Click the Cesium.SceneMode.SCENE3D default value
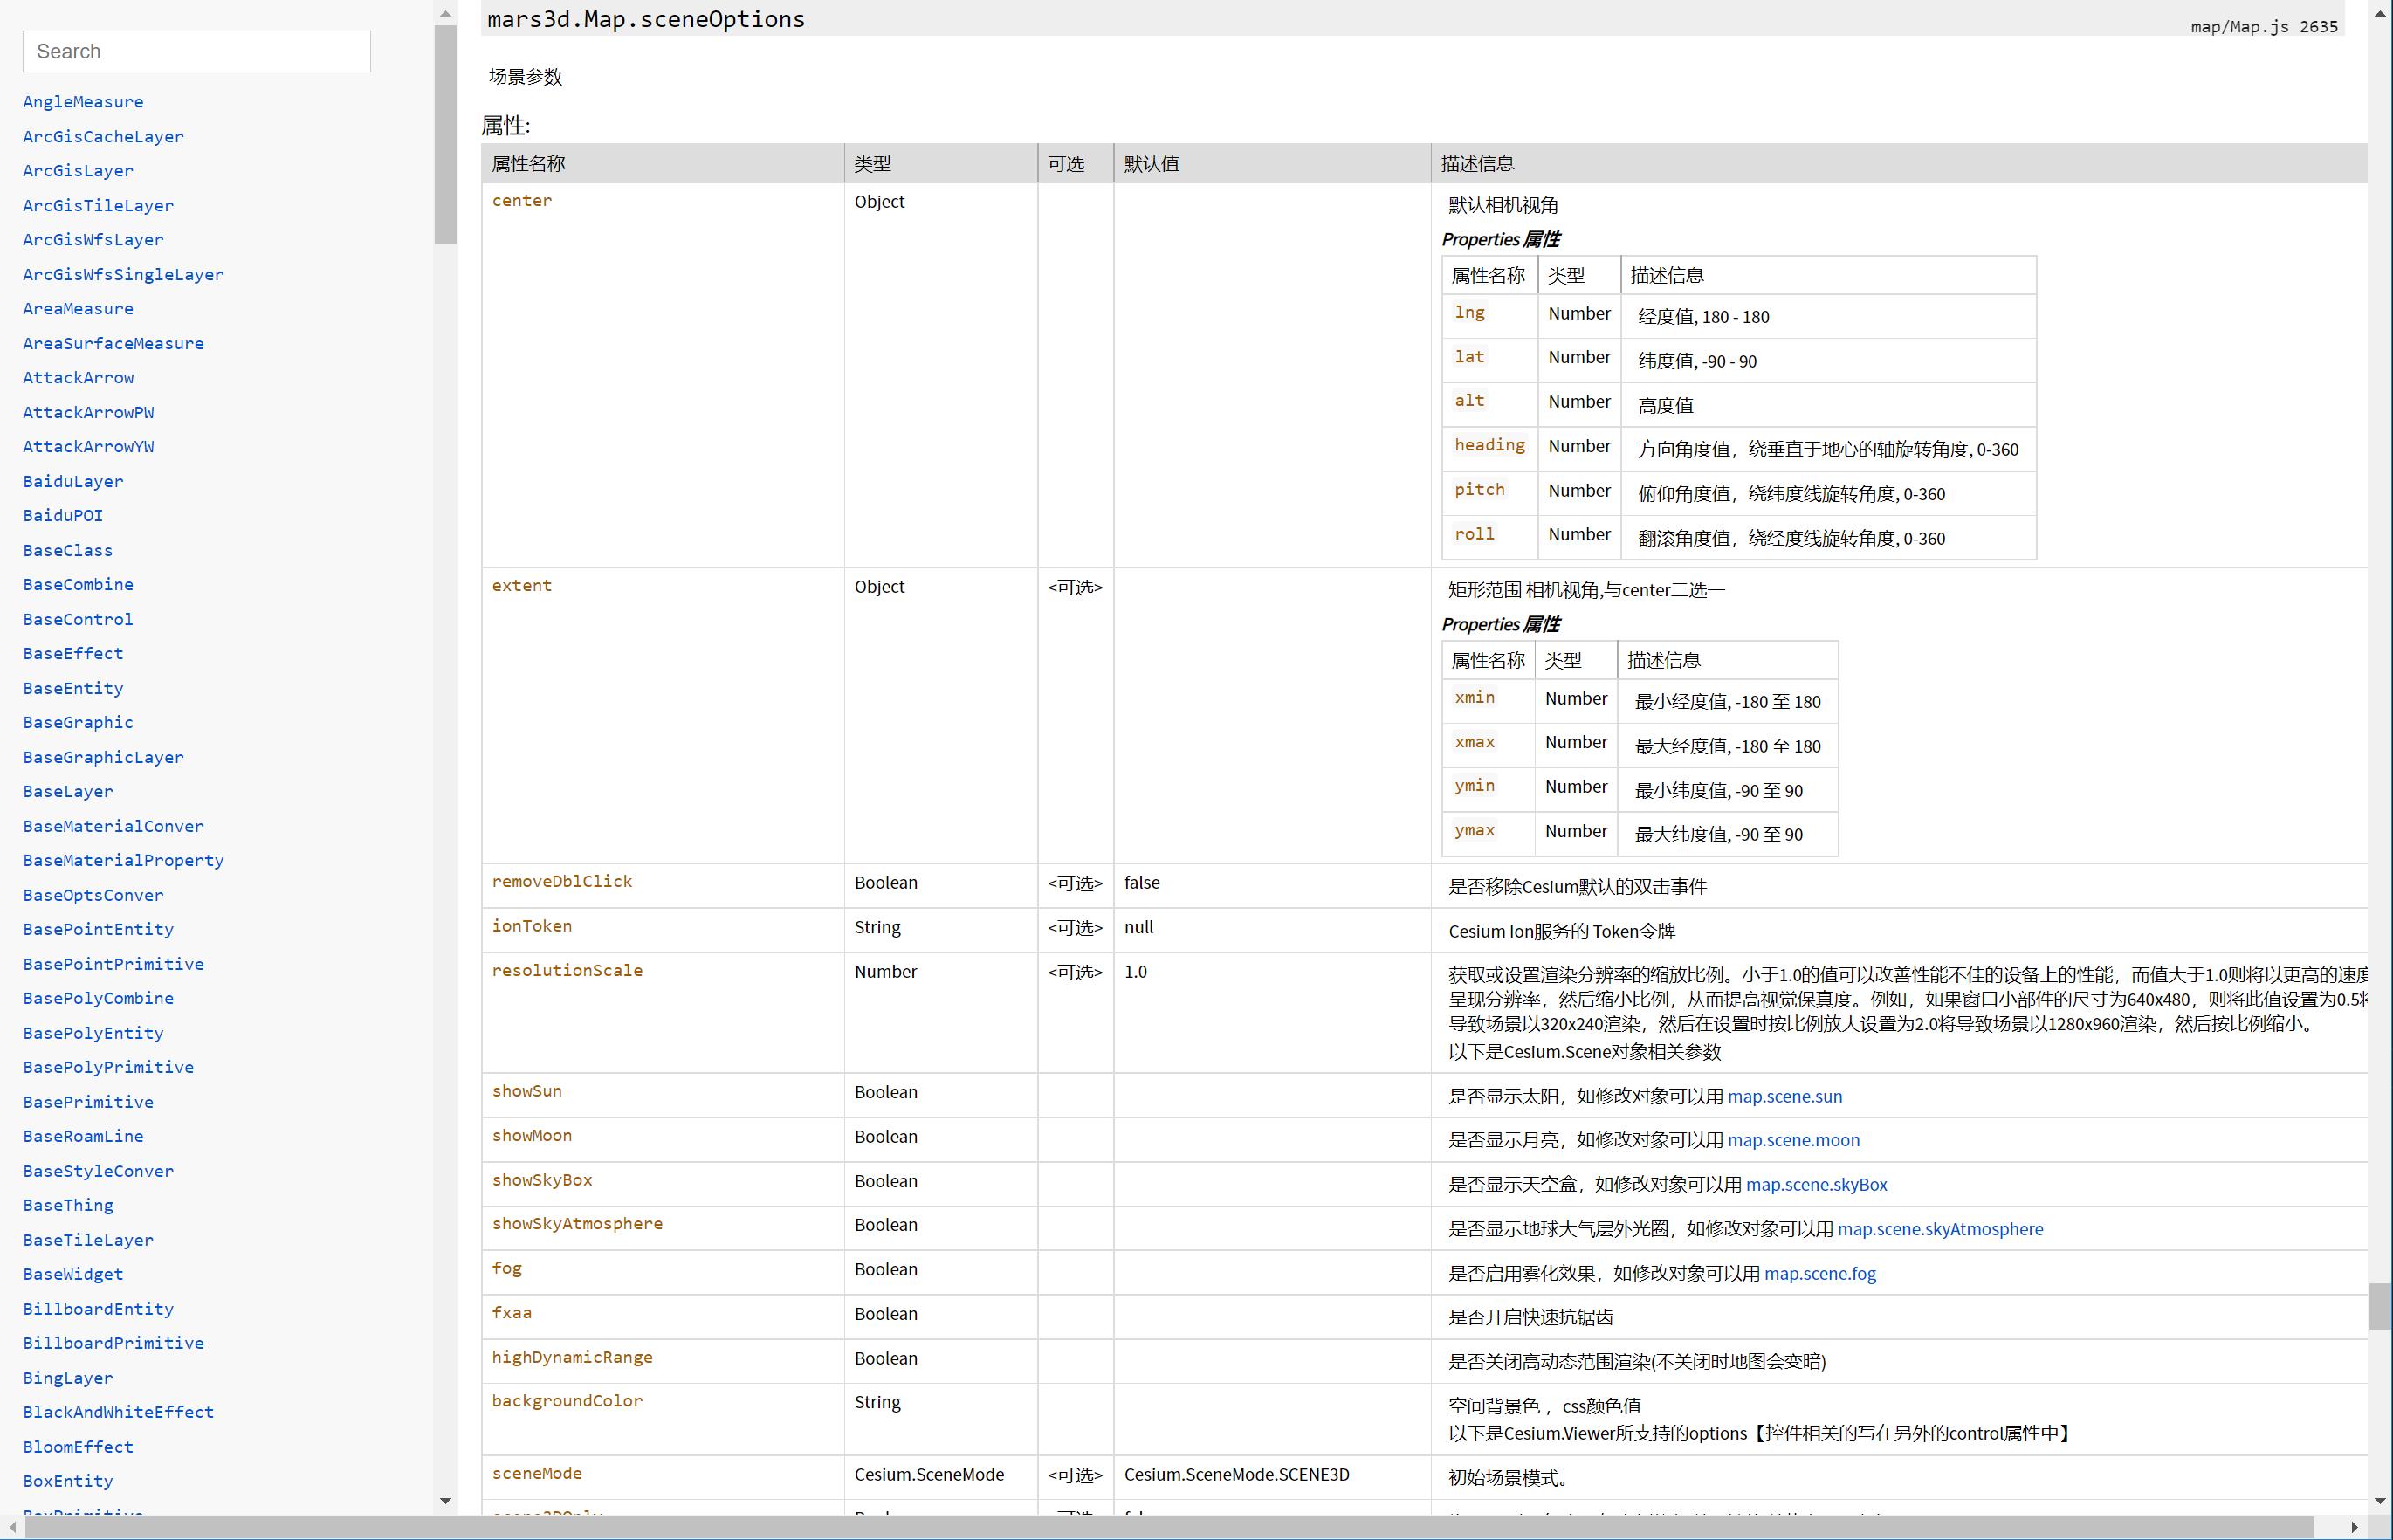2393x1540 pixels. click(1237, 1475)
